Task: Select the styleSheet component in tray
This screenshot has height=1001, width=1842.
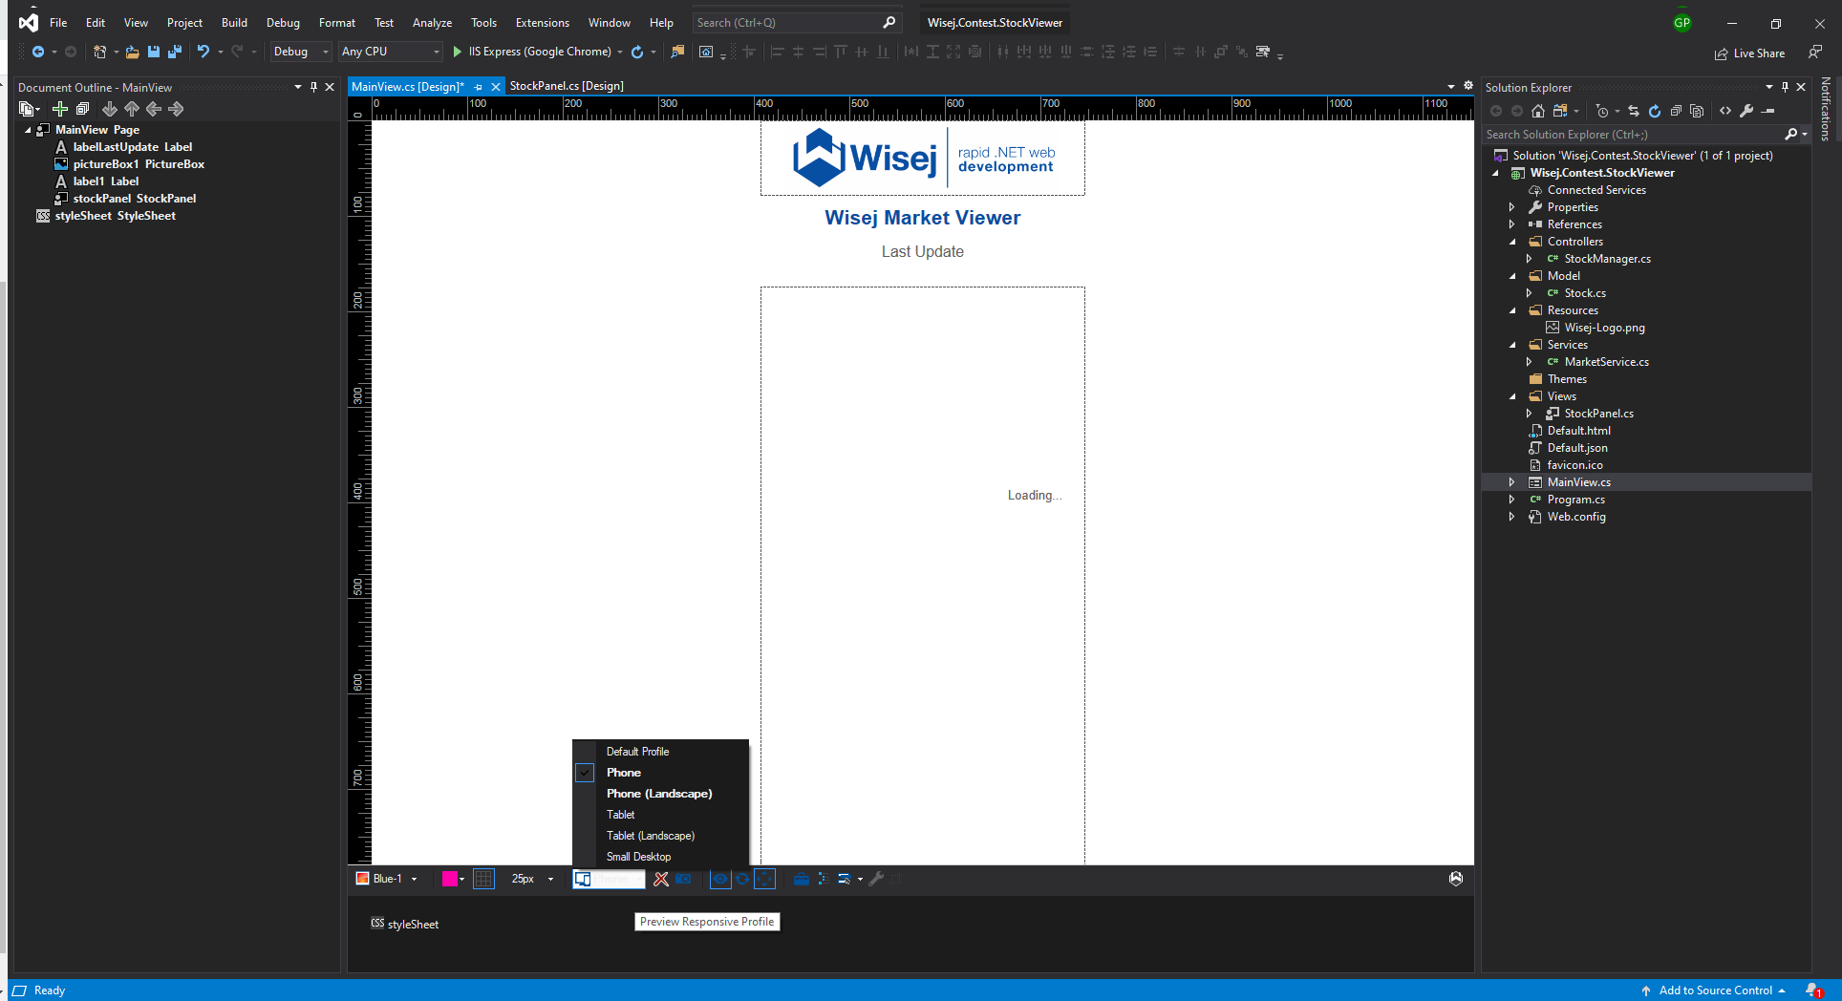Action: click(405, 924)
